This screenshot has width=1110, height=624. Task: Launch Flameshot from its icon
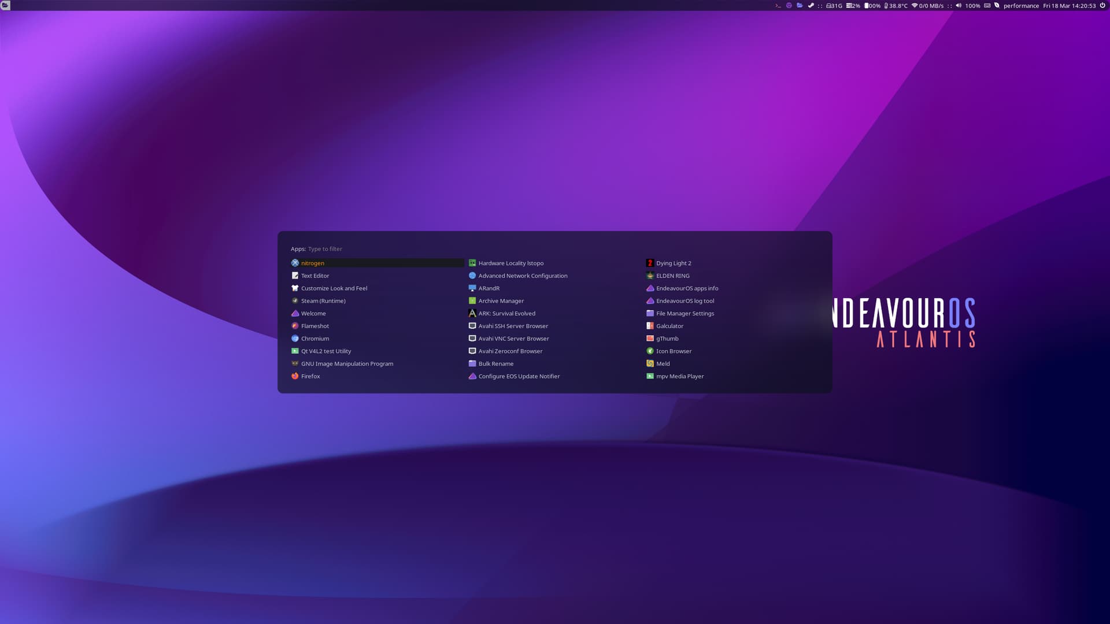295,326
